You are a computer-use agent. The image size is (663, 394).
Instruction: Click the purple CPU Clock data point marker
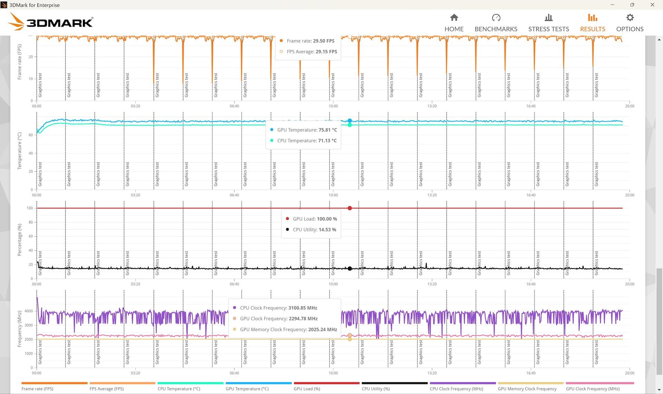[349, 324]
